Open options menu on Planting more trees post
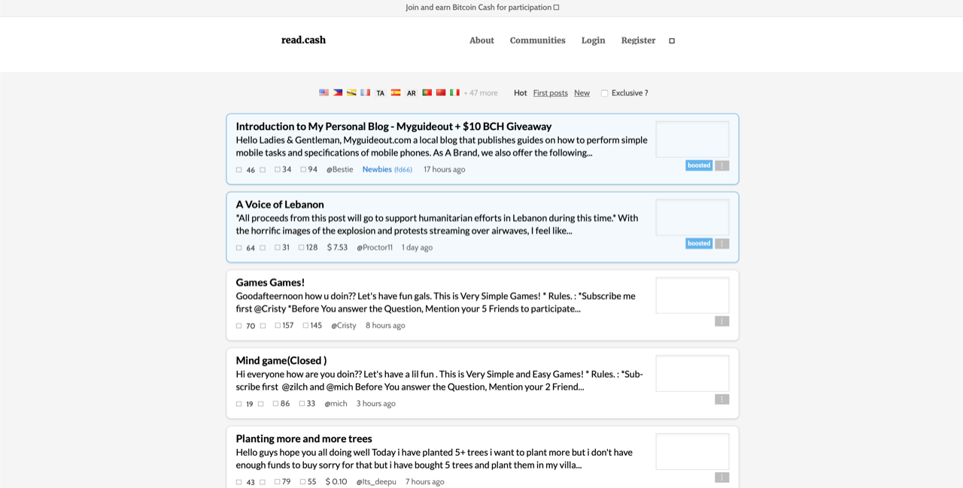Viewport: 963px width, 488px height. [722, 477]
